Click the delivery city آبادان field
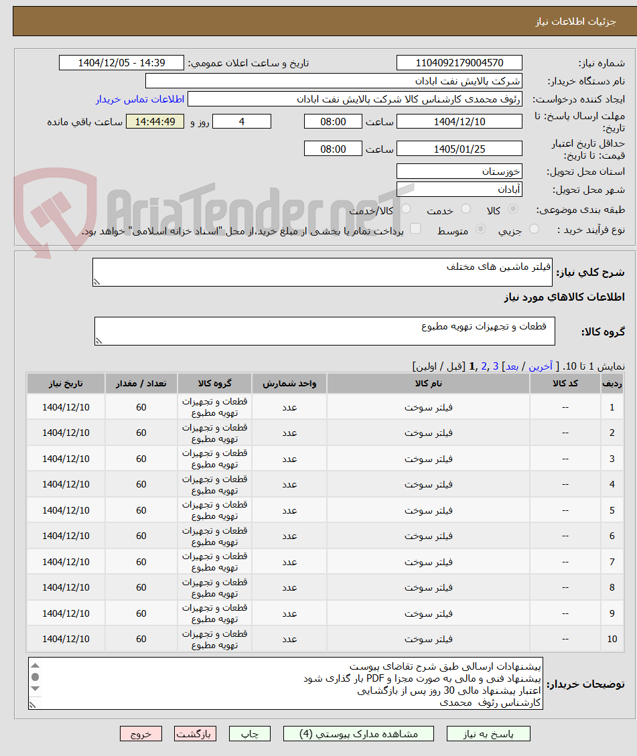This screenshot has width=637, height=756. point(459,190)
